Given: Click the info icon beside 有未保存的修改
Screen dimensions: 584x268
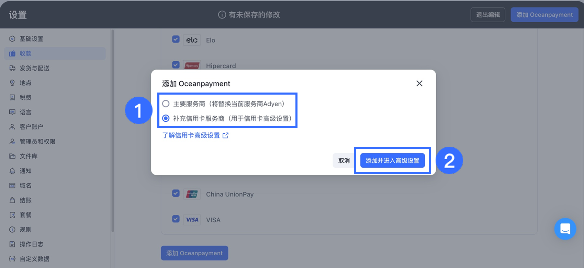Looking at the screenshot, I should pyautogui.click(x=222, y=15).
